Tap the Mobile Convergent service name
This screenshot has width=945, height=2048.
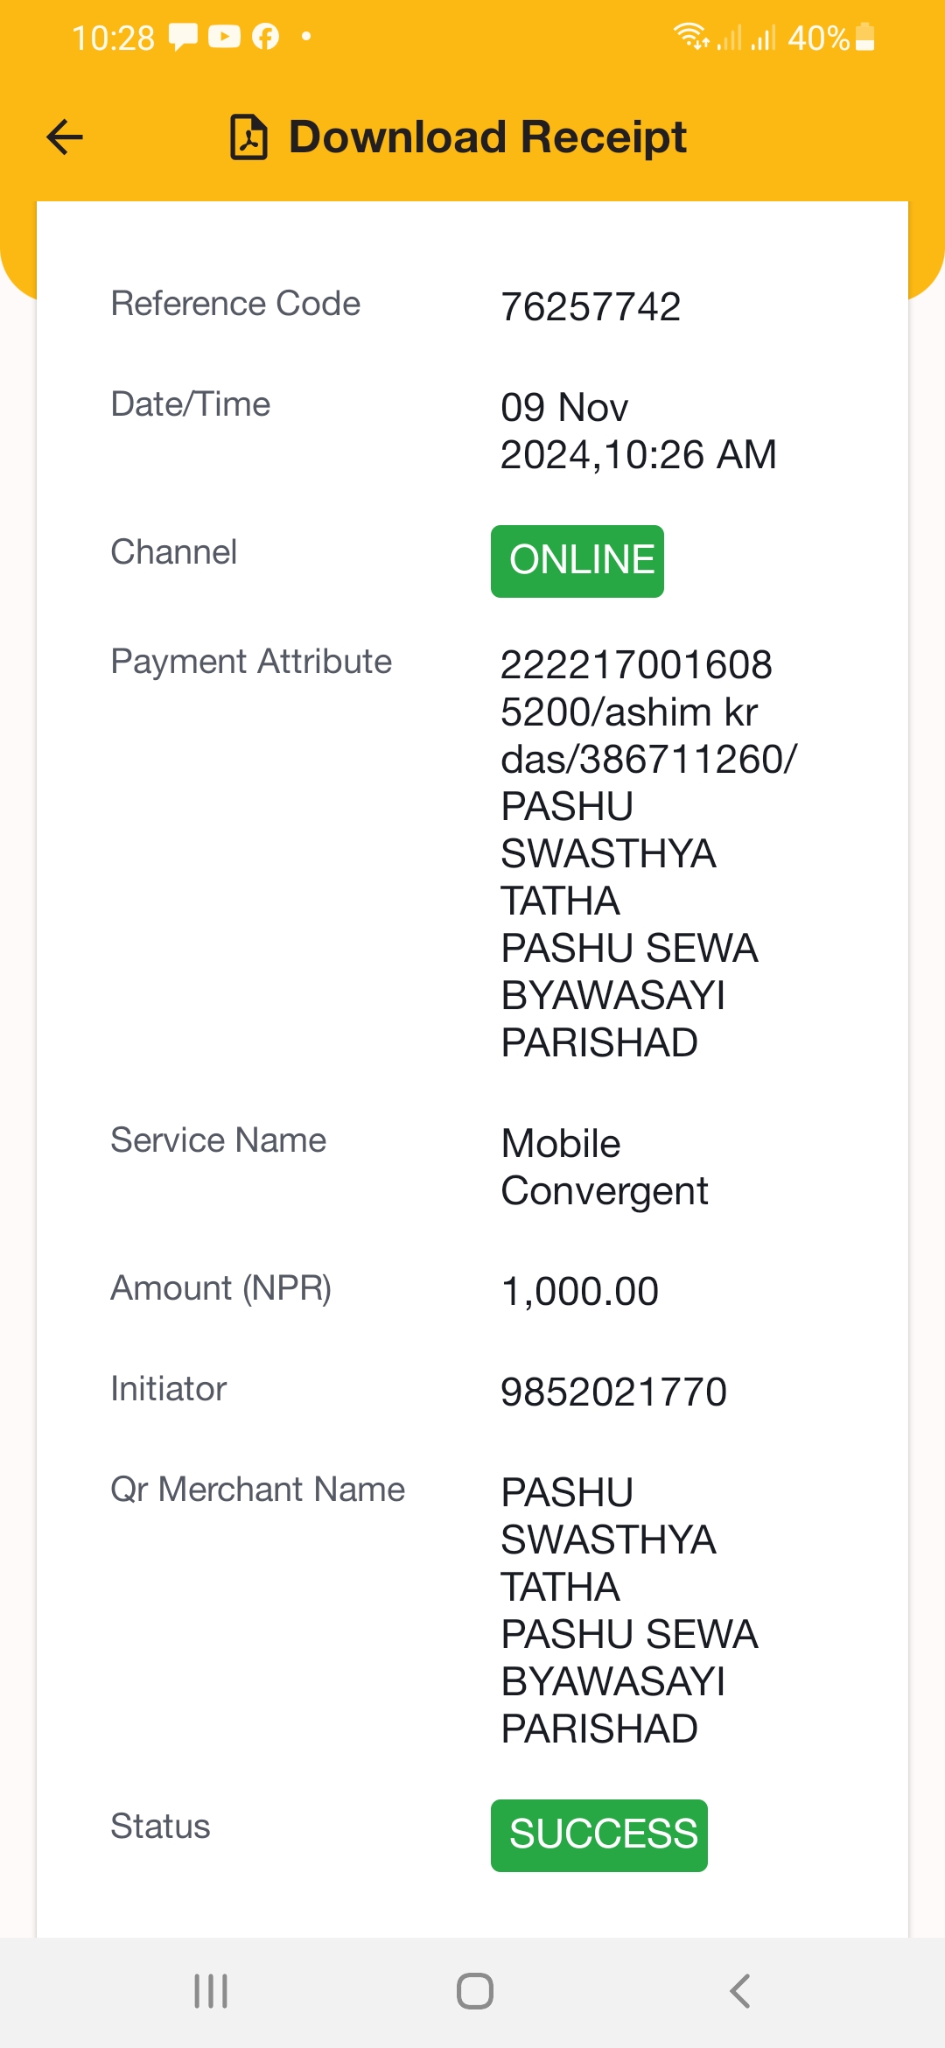(605, 1168)
